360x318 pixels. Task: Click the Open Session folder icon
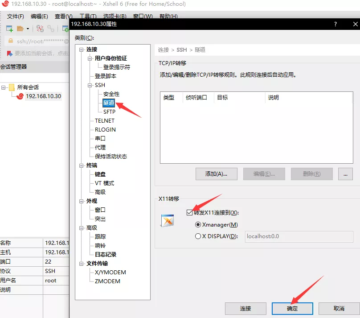point(20,29)
